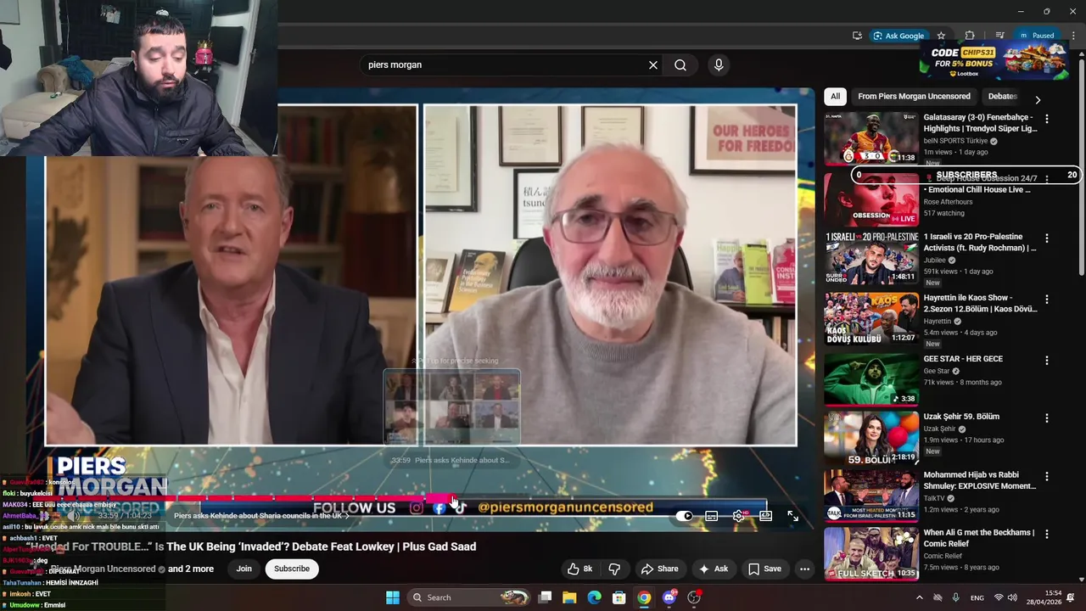Viewport: 1086px width, 611px height.
Task: Open options for Galatasaray (3-0) Fenerbahçe video
Action: pos(1046,119)
